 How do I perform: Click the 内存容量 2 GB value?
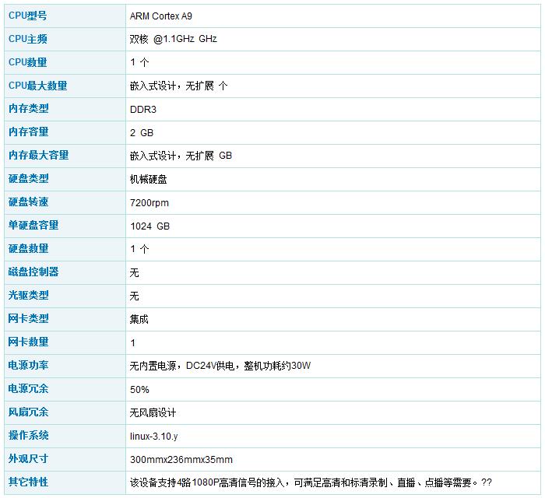click(142, 133)
